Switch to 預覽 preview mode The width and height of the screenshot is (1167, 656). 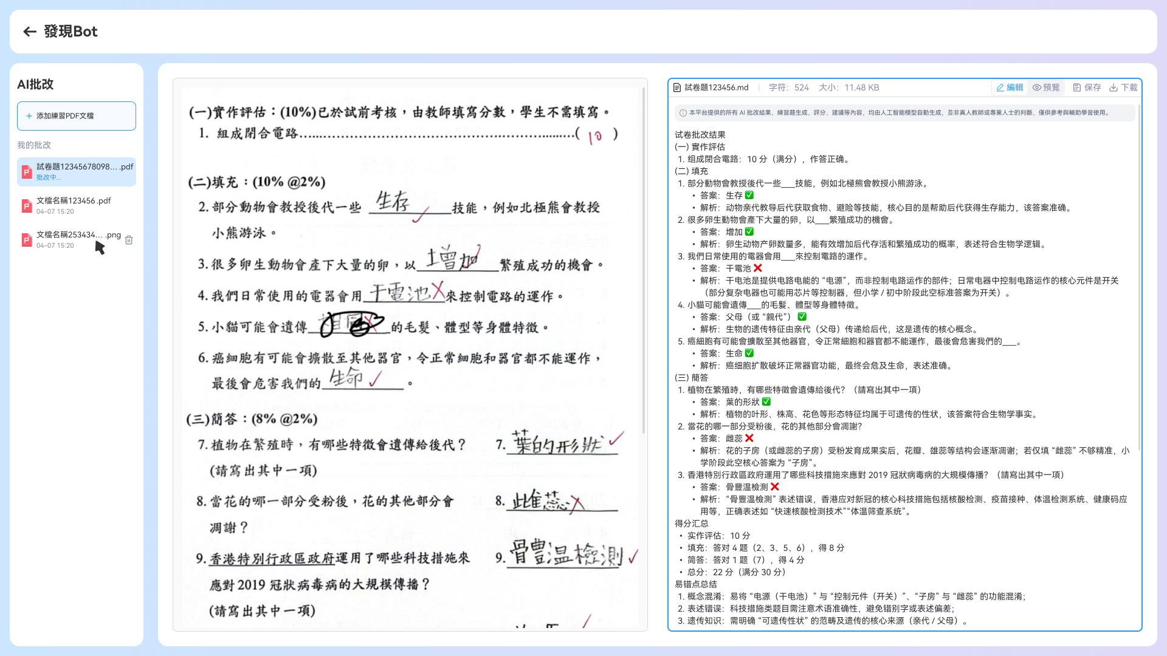pos(1046,87)
